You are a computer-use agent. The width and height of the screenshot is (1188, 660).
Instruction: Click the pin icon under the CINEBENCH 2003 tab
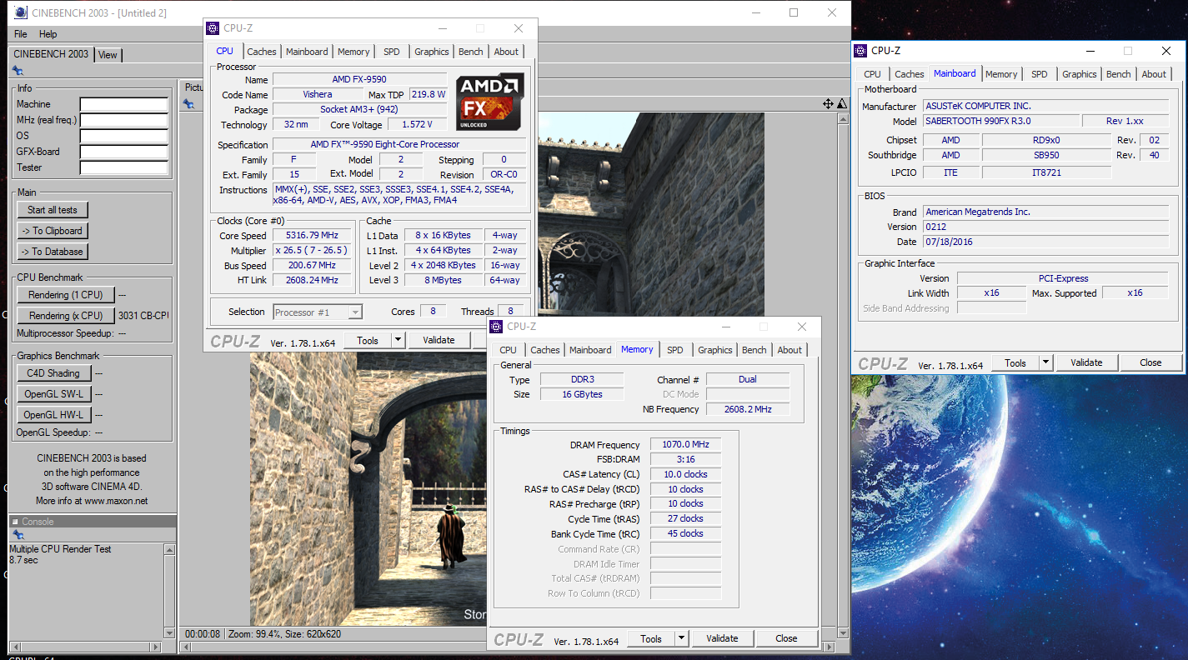pyautogui.click(x=18, y=71)
